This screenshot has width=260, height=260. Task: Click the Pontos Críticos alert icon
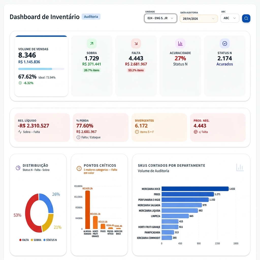point(79,169)
